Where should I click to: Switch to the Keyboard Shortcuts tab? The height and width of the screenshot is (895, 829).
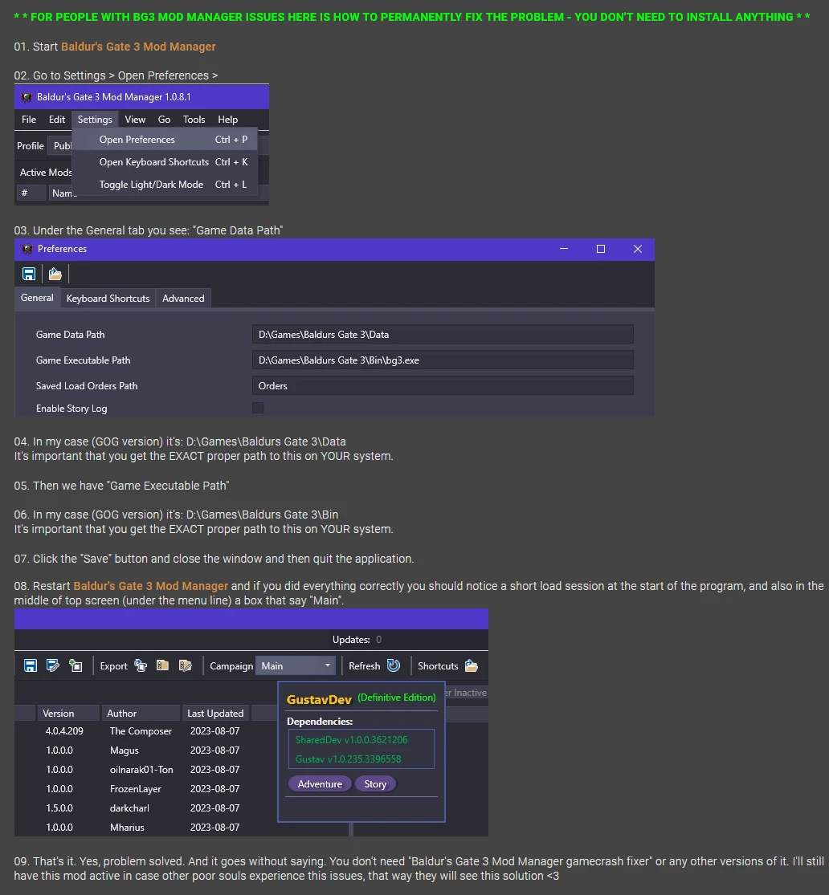click(x=108, y=299)
